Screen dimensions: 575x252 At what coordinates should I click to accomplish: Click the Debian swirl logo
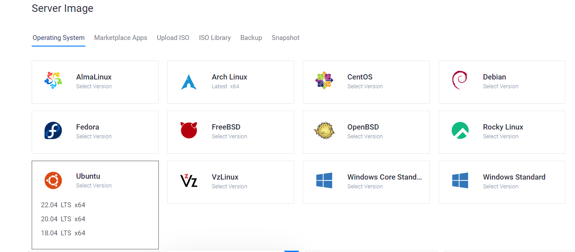click(460, 81)
